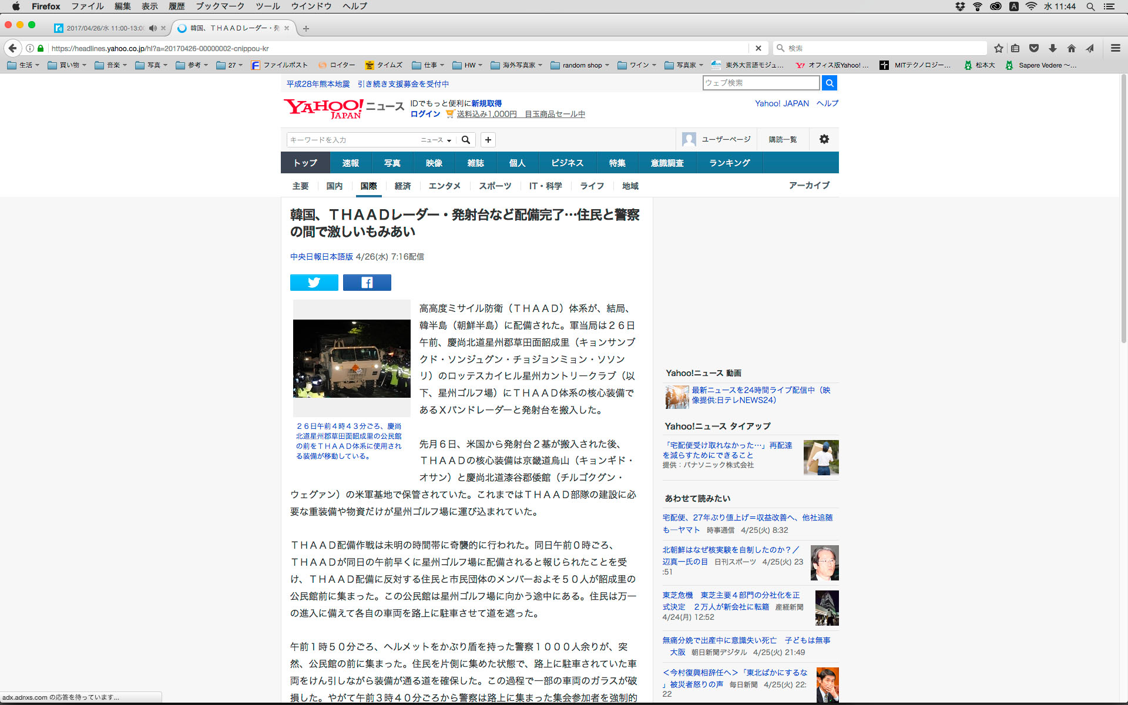
Task: Open Yahoo news settings gear
Action: 824,139
